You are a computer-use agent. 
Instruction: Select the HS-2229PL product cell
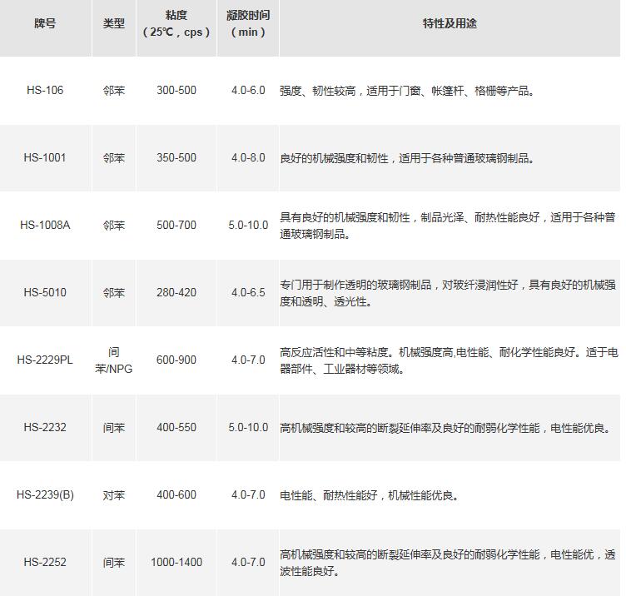45,360
